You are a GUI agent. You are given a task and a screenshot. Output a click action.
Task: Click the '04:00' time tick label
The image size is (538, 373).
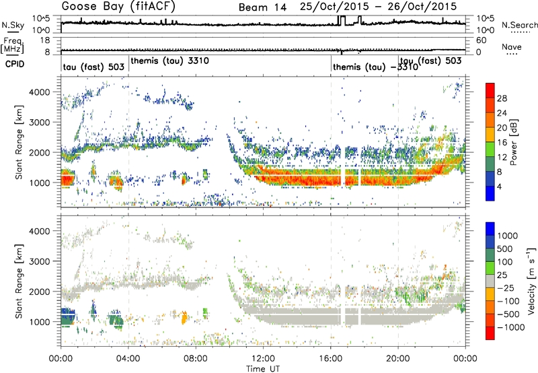pos(128,359)
